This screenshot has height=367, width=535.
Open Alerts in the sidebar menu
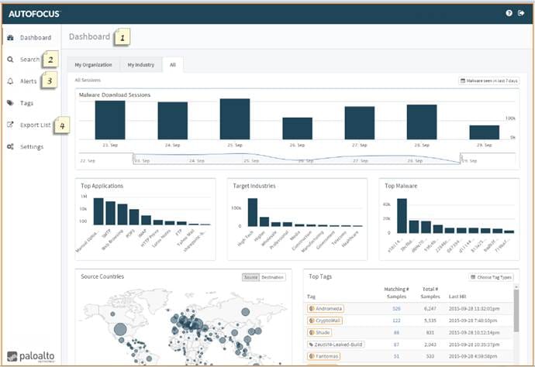click(x=29, y=81)
